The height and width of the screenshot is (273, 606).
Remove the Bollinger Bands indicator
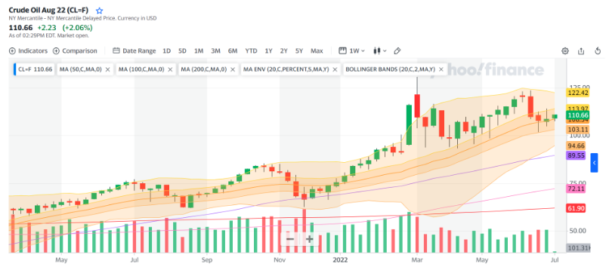(441, 69)
